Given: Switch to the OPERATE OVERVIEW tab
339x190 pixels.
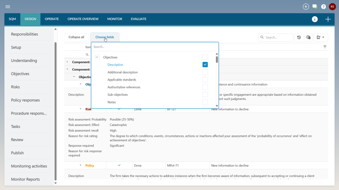Looking at the screenshot, I should coord(83,19).
